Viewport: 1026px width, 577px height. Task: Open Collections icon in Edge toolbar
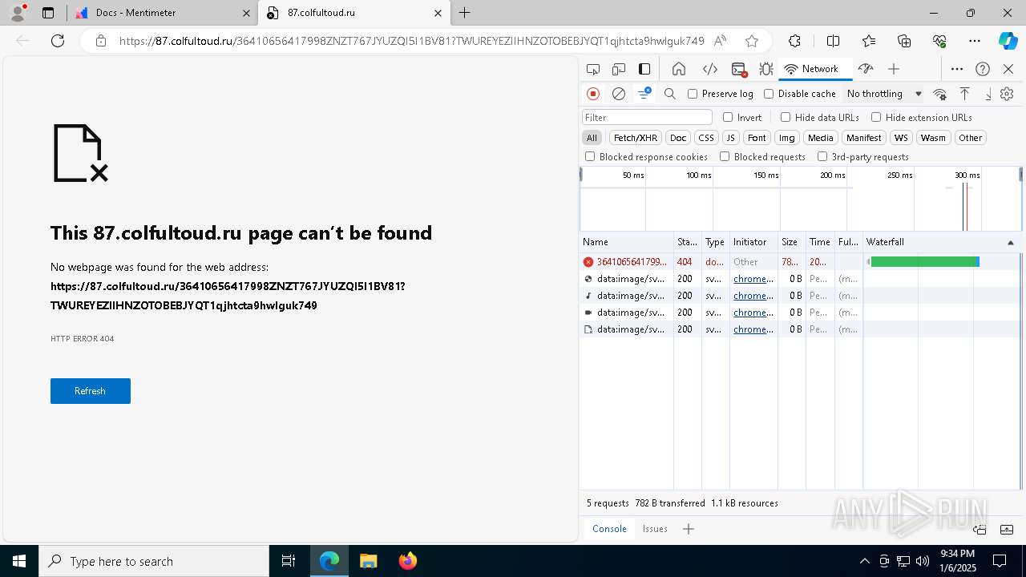pos(904,41)
